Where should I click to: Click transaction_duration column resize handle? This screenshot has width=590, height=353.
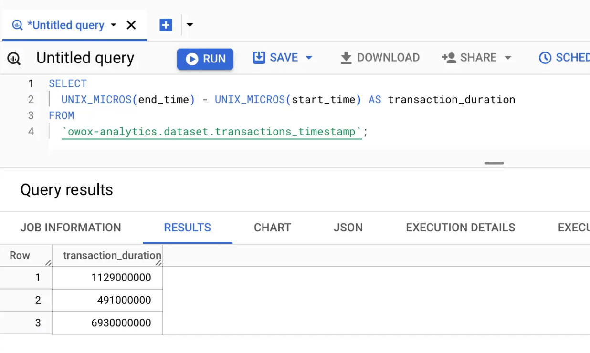coord(159,262)
